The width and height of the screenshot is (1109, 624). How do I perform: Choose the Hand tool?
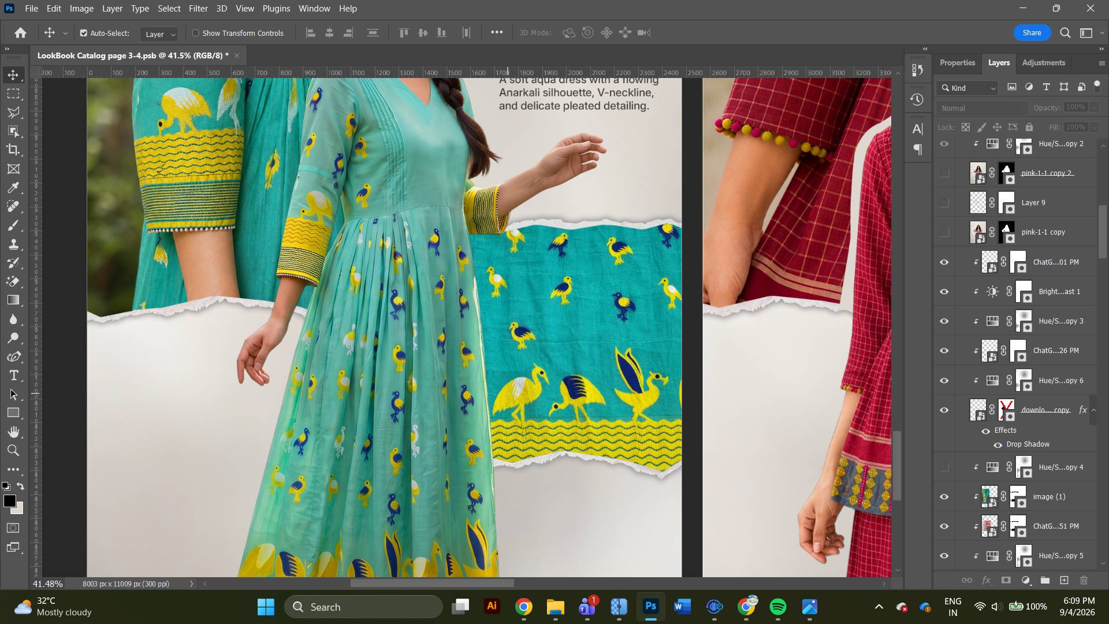coord(13,432)
